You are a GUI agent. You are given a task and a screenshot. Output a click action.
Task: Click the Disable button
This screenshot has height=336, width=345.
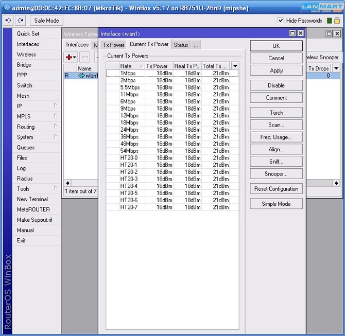pos(276,85)
